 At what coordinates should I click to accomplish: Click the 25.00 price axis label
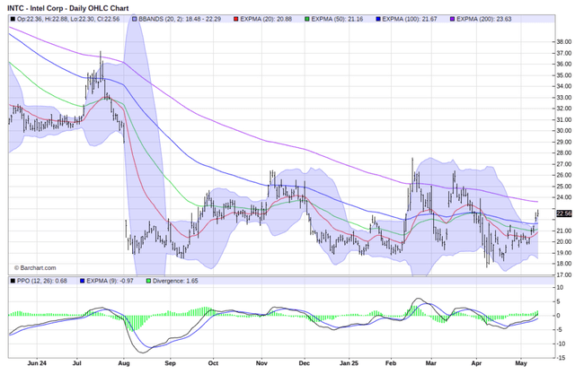click(x=564, y=186)
